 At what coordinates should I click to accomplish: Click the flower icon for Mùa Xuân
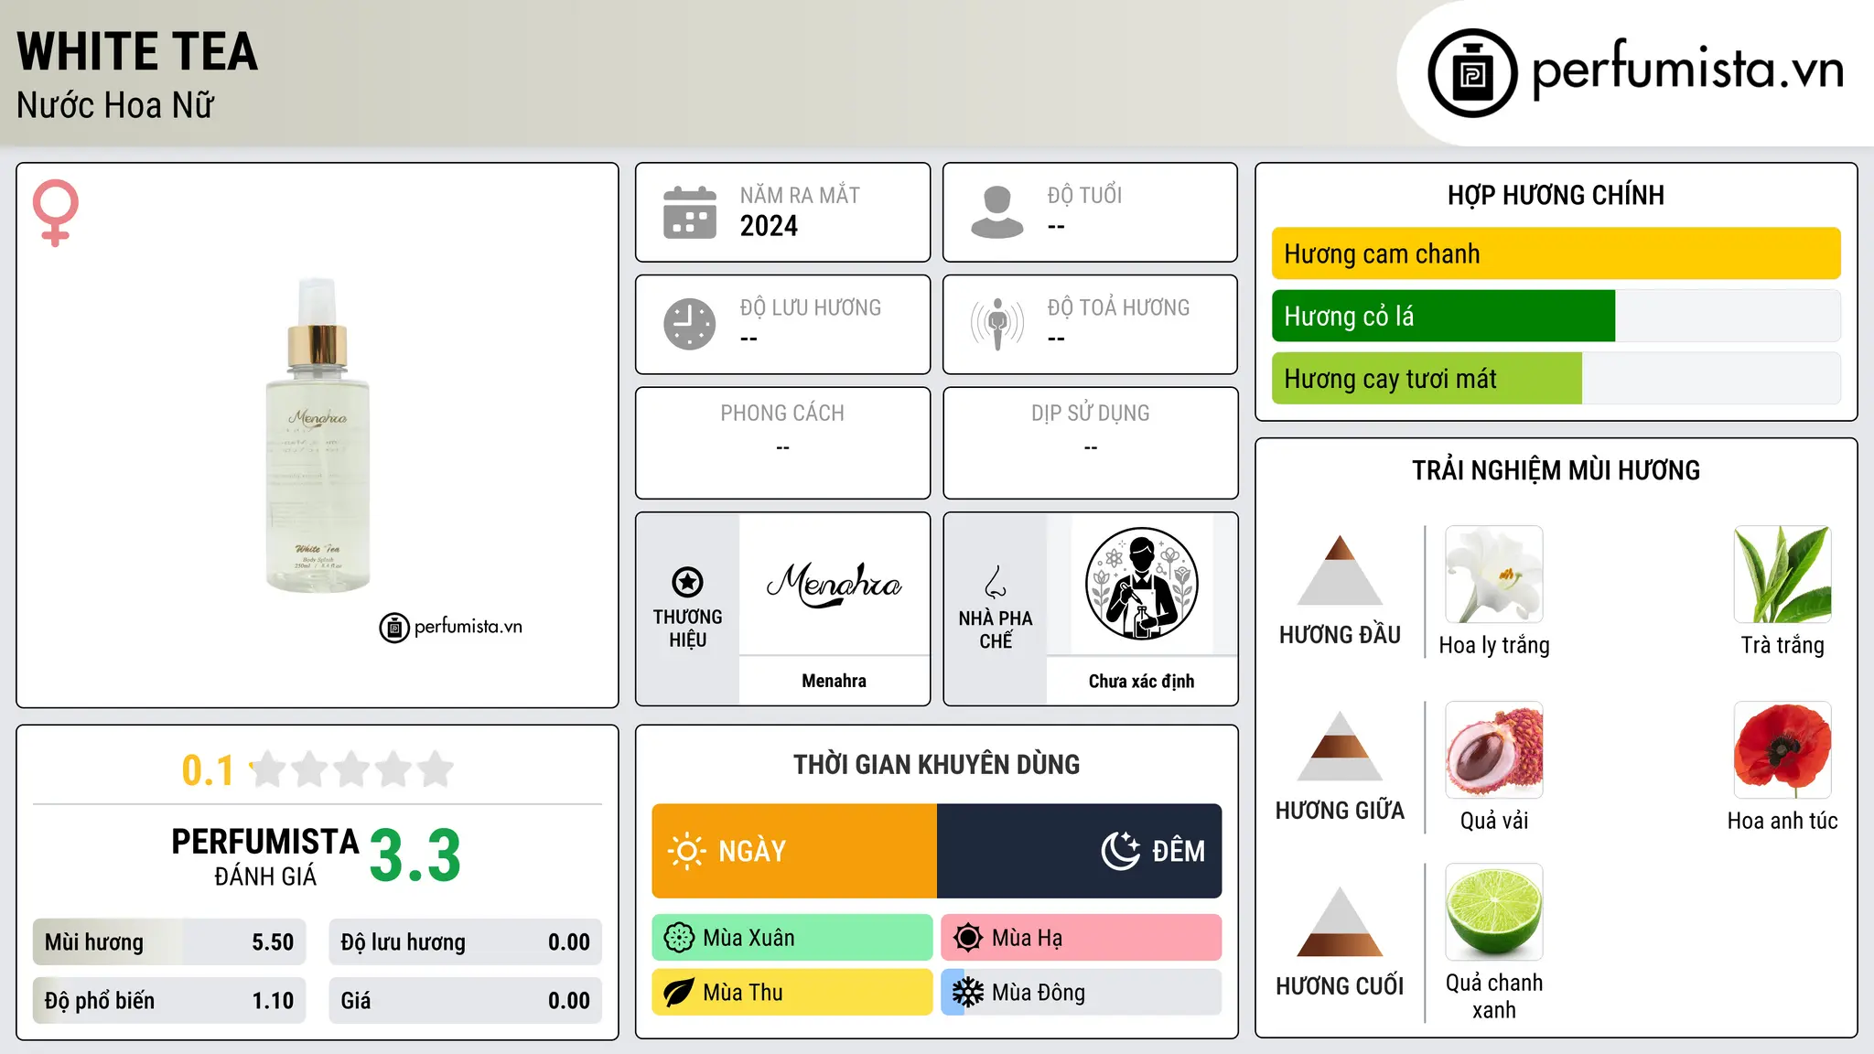click(x=679, y=938)
